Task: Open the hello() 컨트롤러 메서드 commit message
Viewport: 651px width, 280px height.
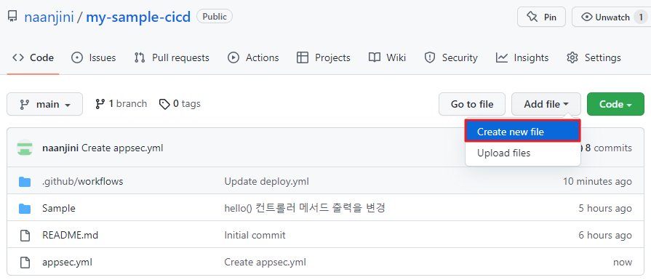Action: [x=305, y=208]
